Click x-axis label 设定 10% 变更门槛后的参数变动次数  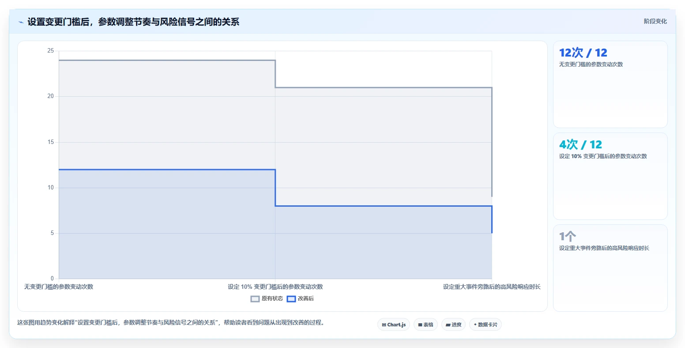(275, 287)
